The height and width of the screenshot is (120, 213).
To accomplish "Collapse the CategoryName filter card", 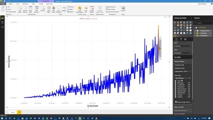I will (x=188, y=71).
